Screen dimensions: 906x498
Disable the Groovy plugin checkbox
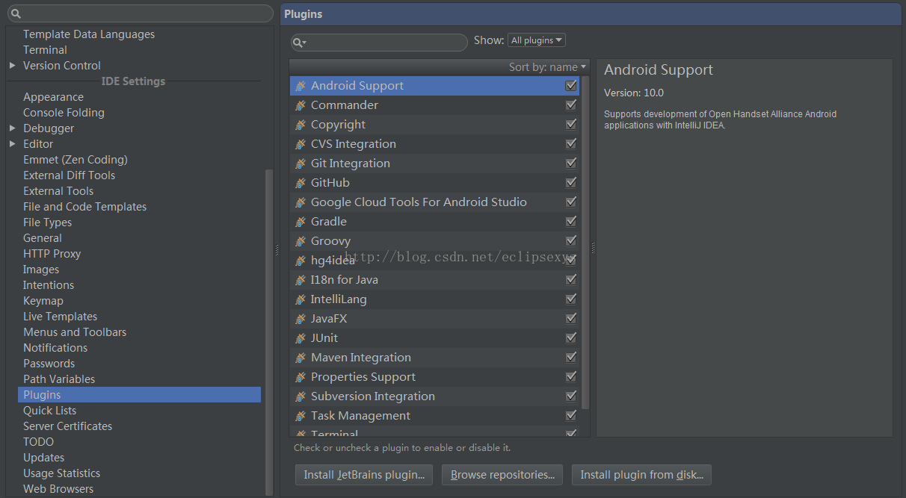coord(571,241)
